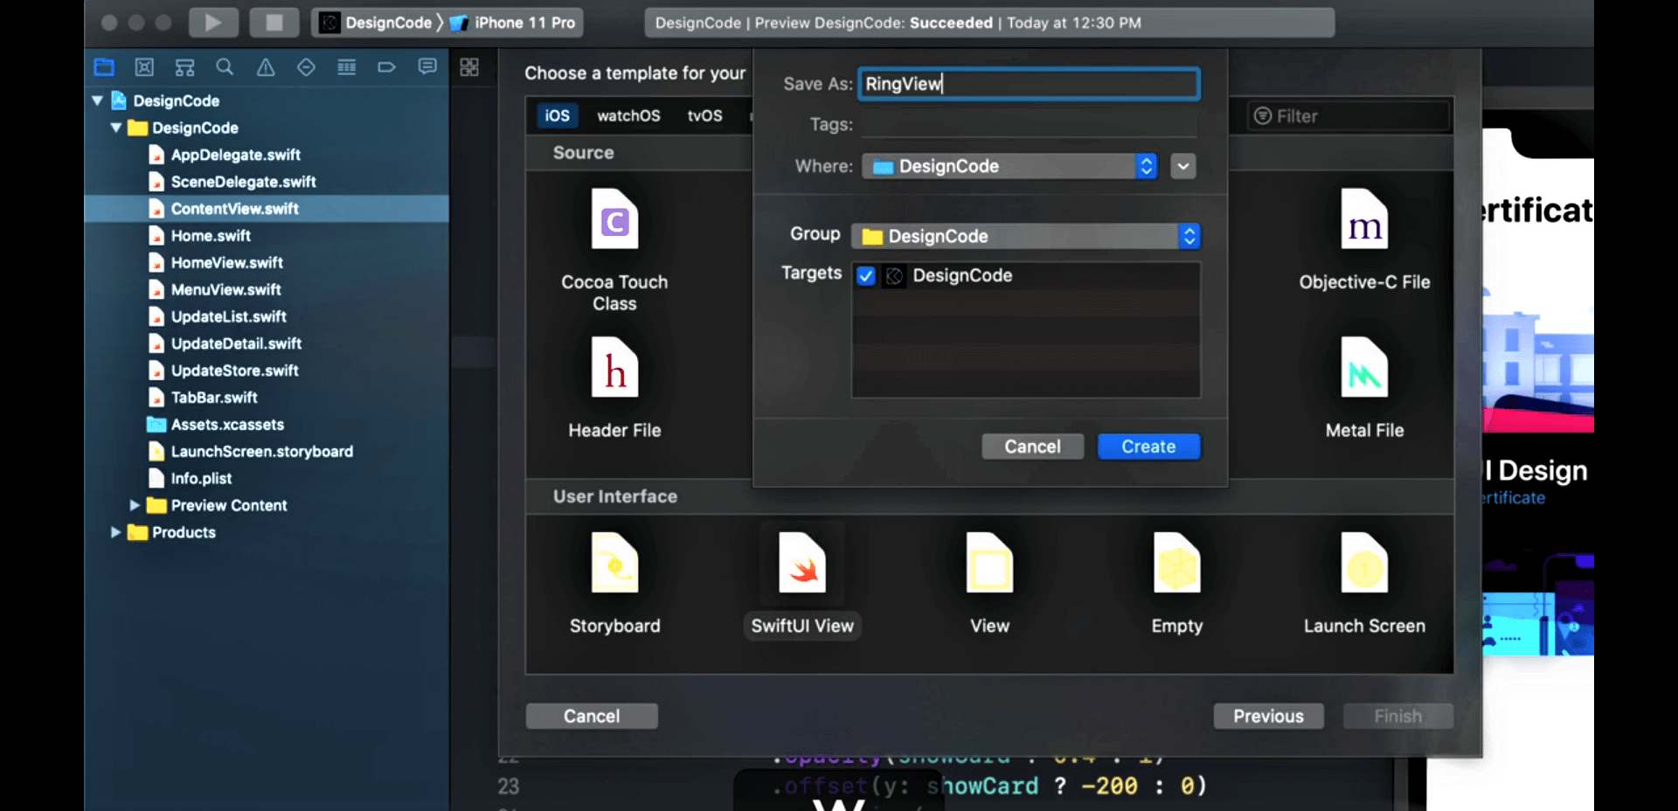Image resolution: width=1678 pixels, height=811 pixels.
Task: Select the DesignCode scheme in toolbar
Action: [x=377, y=23]
